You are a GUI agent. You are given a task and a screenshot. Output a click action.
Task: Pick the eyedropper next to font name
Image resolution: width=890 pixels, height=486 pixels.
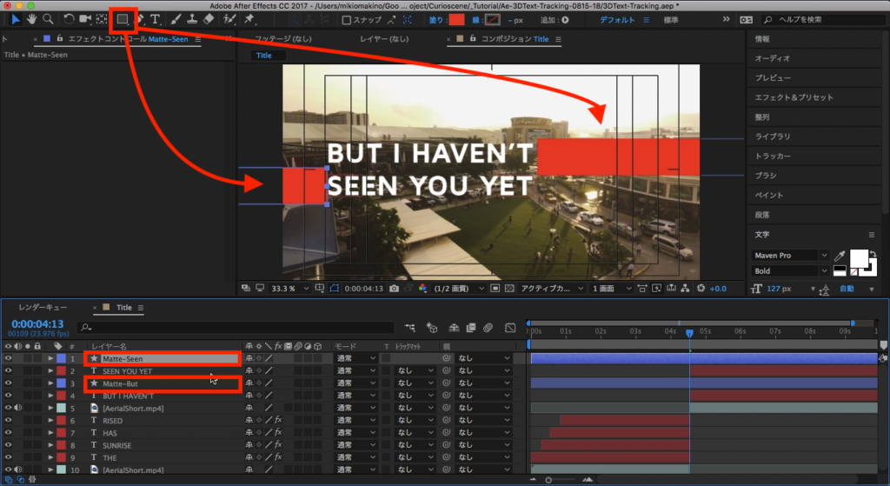[x=840, y=256]
